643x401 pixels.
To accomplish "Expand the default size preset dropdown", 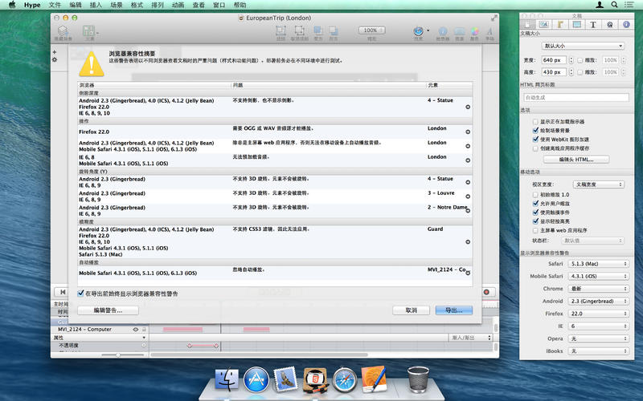I will 583,46.
